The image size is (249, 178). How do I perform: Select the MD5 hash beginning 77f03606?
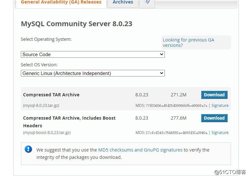[177, 106]
